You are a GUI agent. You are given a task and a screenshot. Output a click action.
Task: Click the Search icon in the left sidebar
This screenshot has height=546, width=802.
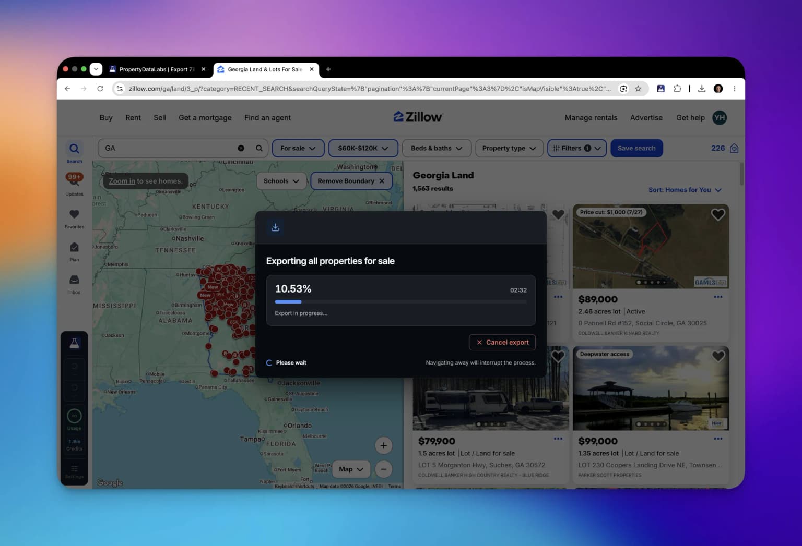coord(74,152)
